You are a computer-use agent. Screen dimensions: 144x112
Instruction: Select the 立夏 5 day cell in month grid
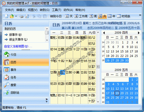(62, 52)
